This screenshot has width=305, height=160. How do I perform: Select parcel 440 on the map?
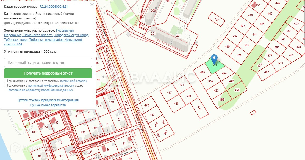pos(270,14)
